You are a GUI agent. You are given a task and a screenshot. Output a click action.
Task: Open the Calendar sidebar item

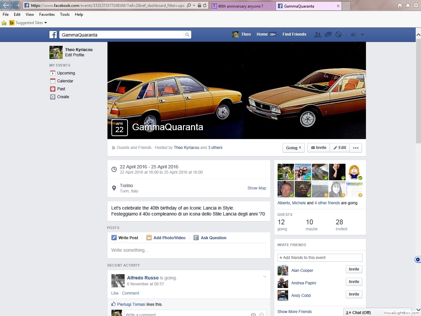coord(65,81)
